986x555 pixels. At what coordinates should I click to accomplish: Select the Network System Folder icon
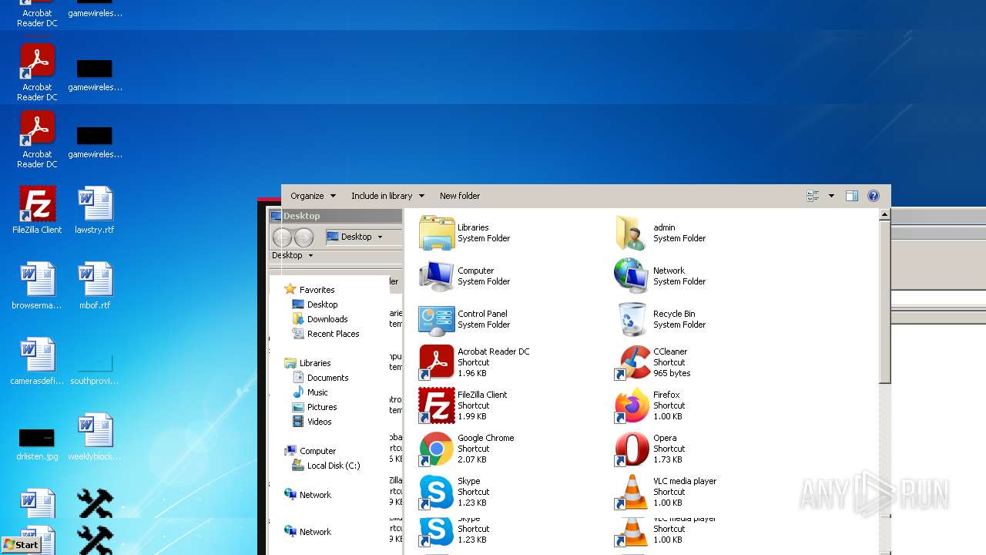[631, 276]
